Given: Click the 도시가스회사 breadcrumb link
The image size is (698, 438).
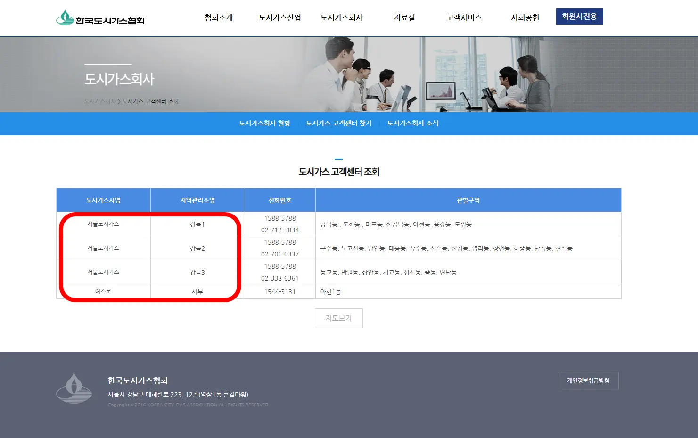Looking at the screenshot, I should (99, 101).
